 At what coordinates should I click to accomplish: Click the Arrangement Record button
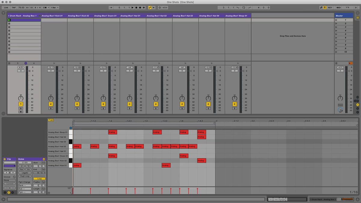[140, 8]
